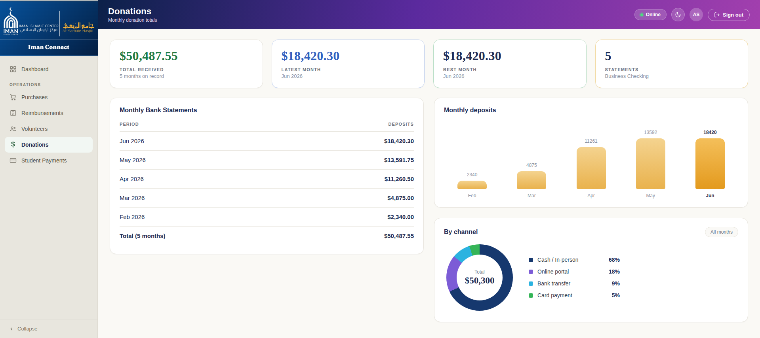This screenshot has width=760, height=338.
Task: Click the 13592 chart value label
Action: (651, 132)
